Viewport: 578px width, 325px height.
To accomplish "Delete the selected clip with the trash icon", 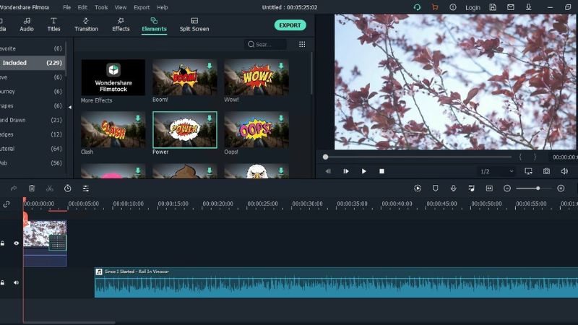I will click(32, 188).
